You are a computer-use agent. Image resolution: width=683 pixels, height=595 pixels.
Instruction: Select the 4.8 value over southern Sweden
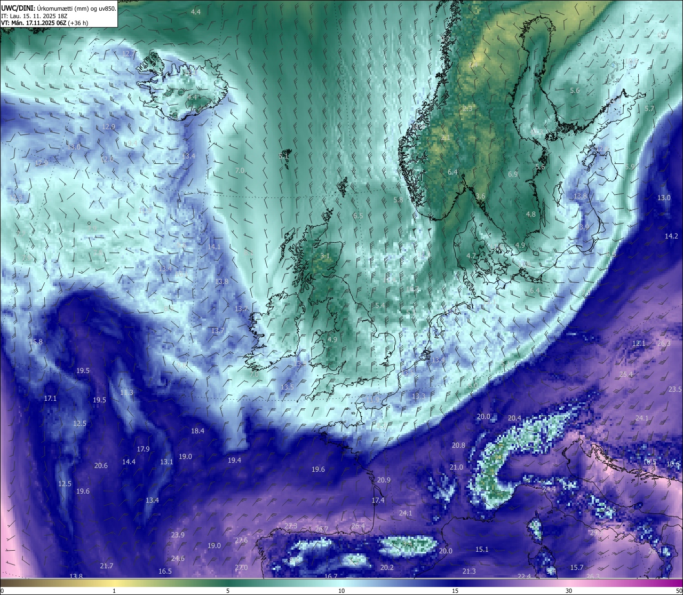(x=531, y=214)
